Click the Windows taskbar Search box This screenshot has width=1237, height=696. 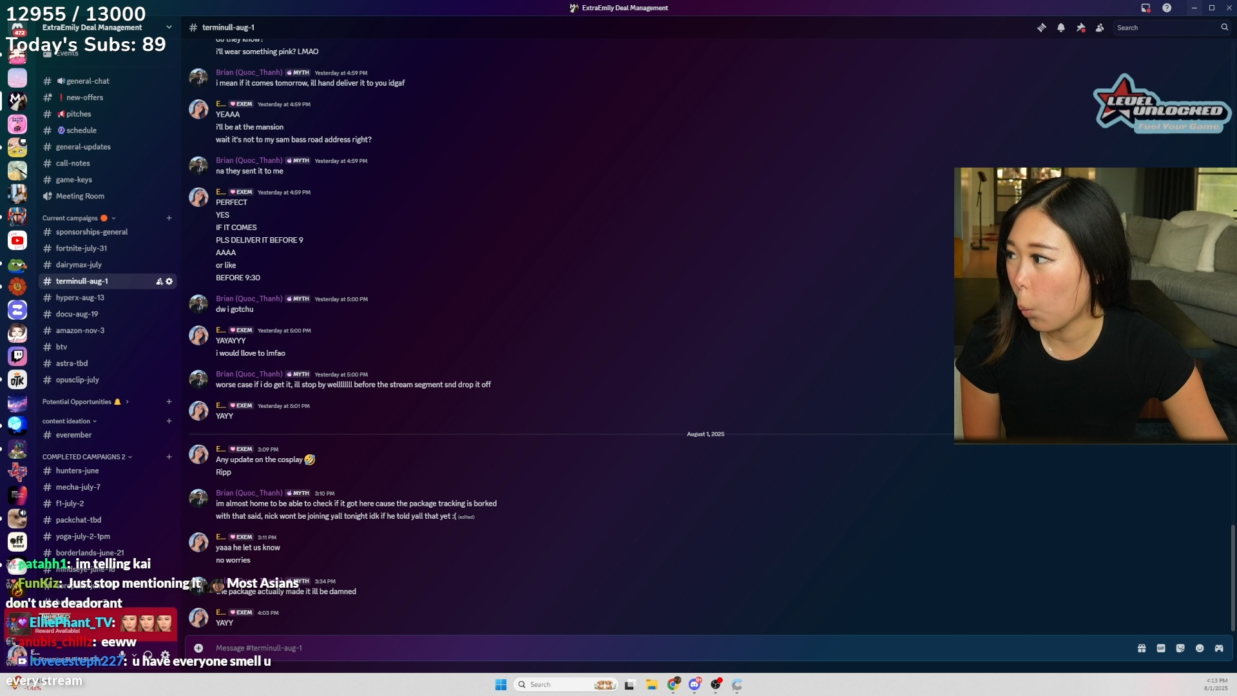tap(566, 684)
